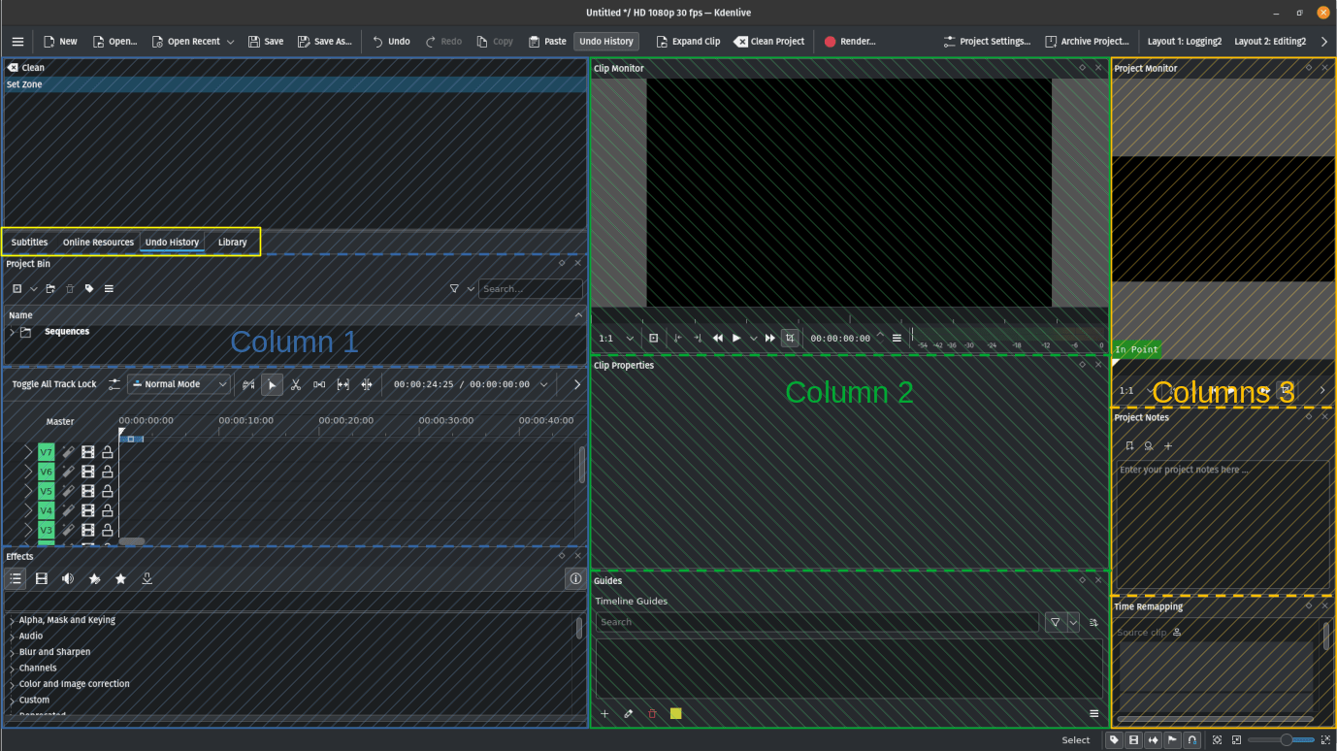Click the download effects icon in Effects panel

(x=147, y=578)
